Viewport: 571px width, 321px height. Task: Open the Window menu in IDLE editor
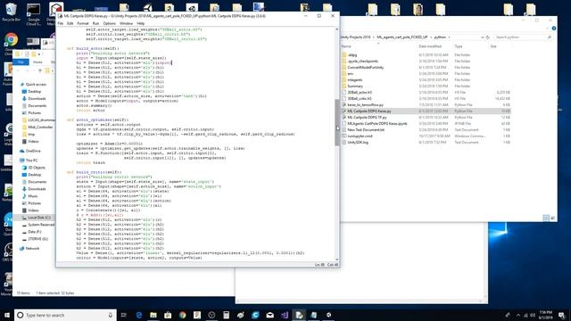[126, 23]
